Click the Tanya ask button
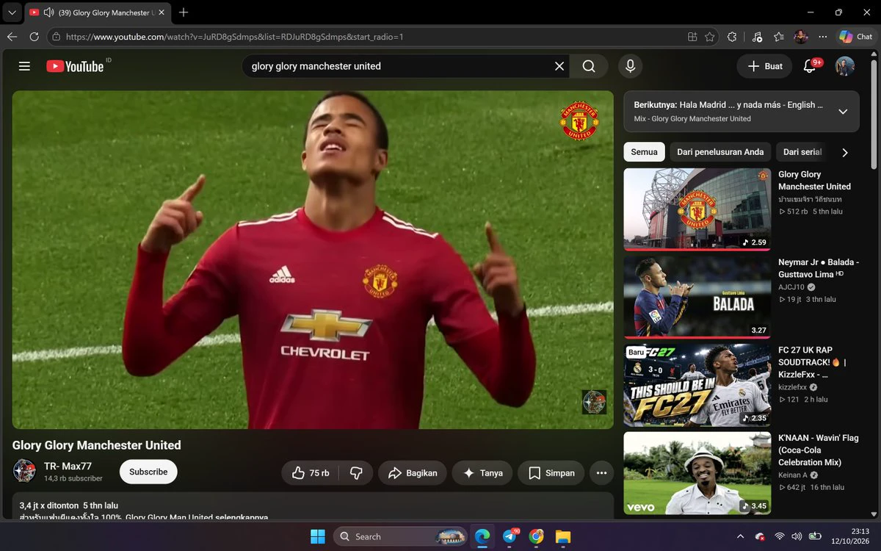This screenshot has height=551, width=881. 482,473
